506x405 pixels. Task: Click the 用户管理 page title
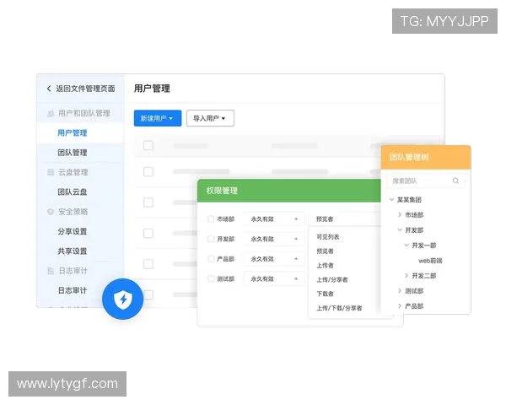(x=152, y=89)
